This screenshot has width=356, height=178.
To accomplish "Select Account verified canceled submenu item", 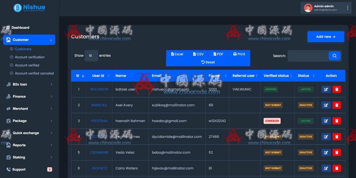I will click(x=34, y=73).
